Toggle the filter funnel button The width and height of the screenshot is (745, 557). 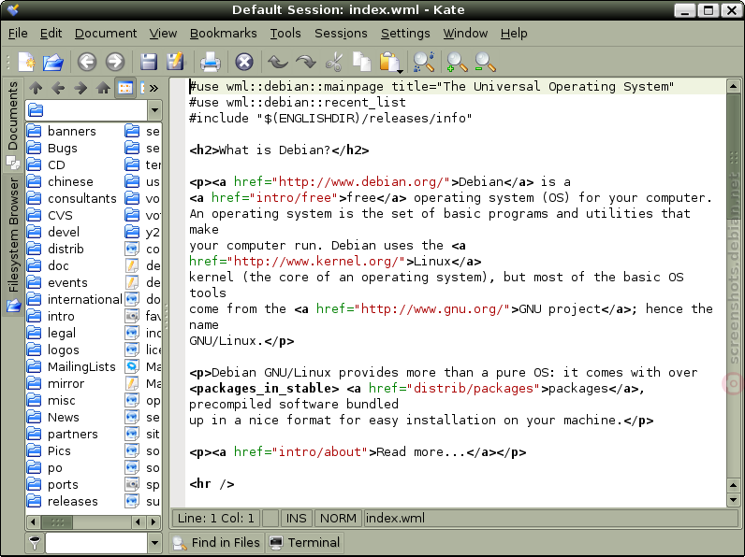(x=35, y=543)
